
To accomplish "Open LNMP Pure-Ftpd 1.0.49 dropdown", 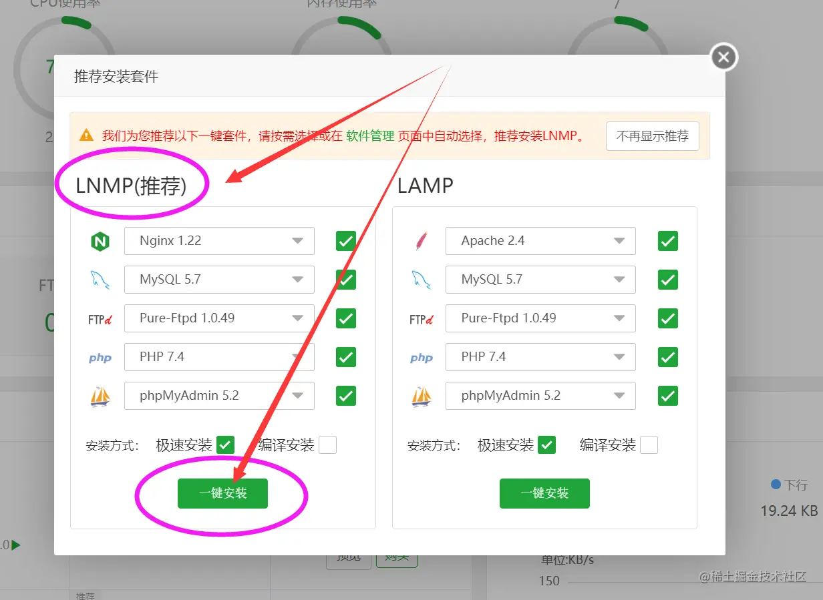I will pyautogui.click(x=219, y=318).
